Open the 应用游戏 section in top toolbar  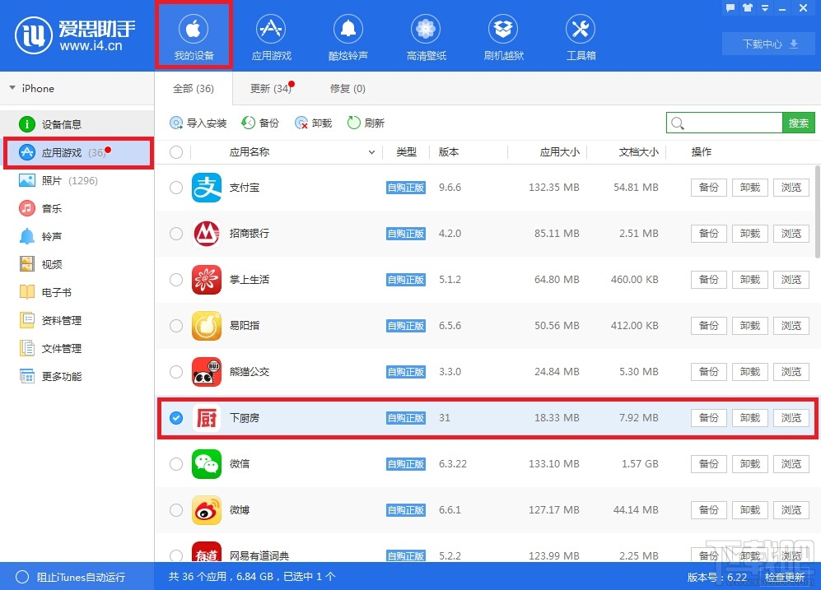[271, 35]
